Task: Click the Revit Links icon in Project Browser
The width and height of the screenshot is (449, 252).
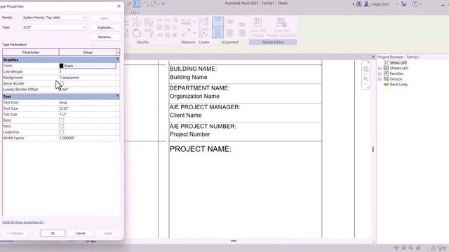Action: point(386,85)
